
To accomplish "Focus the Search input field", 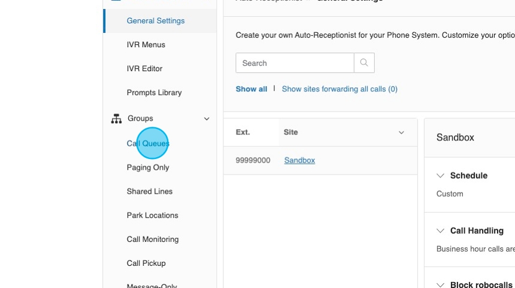I will pos(295,63).
